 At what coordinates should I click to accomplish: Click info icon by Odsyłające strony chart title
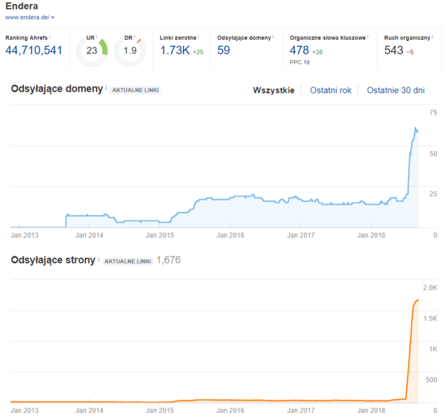(98, 259)
